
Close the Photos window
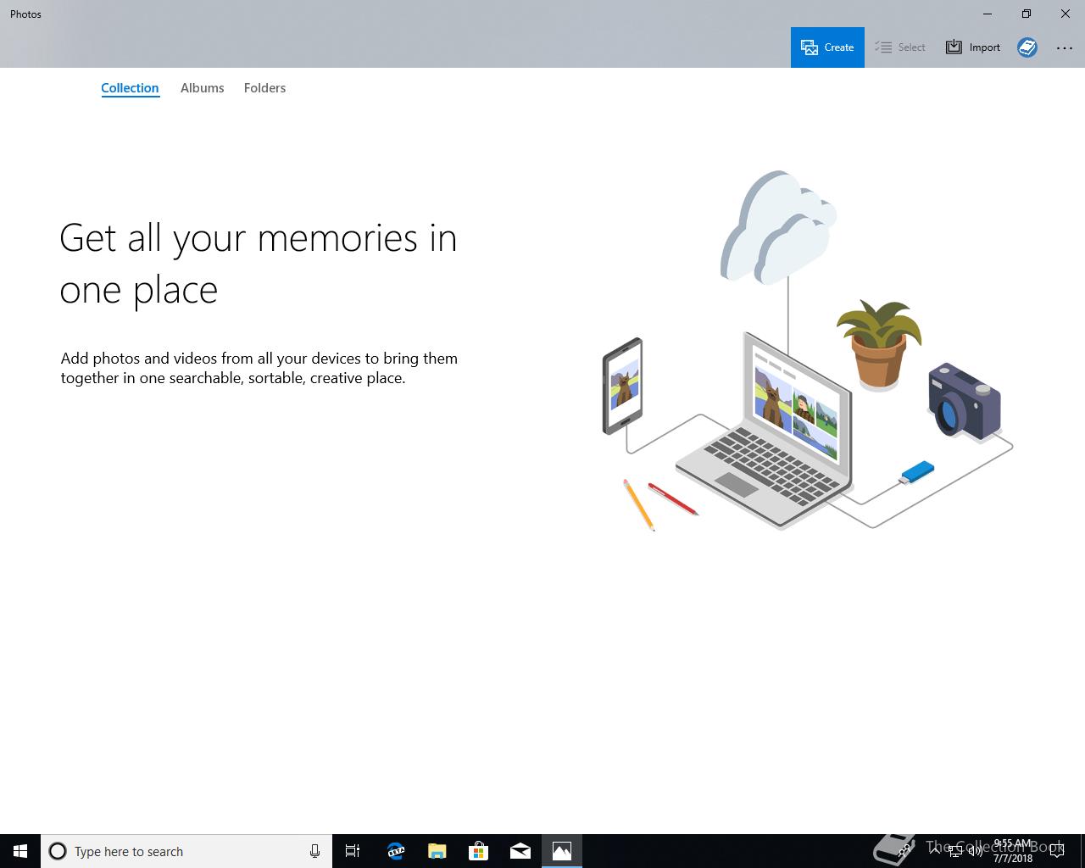pos(1066,14)
